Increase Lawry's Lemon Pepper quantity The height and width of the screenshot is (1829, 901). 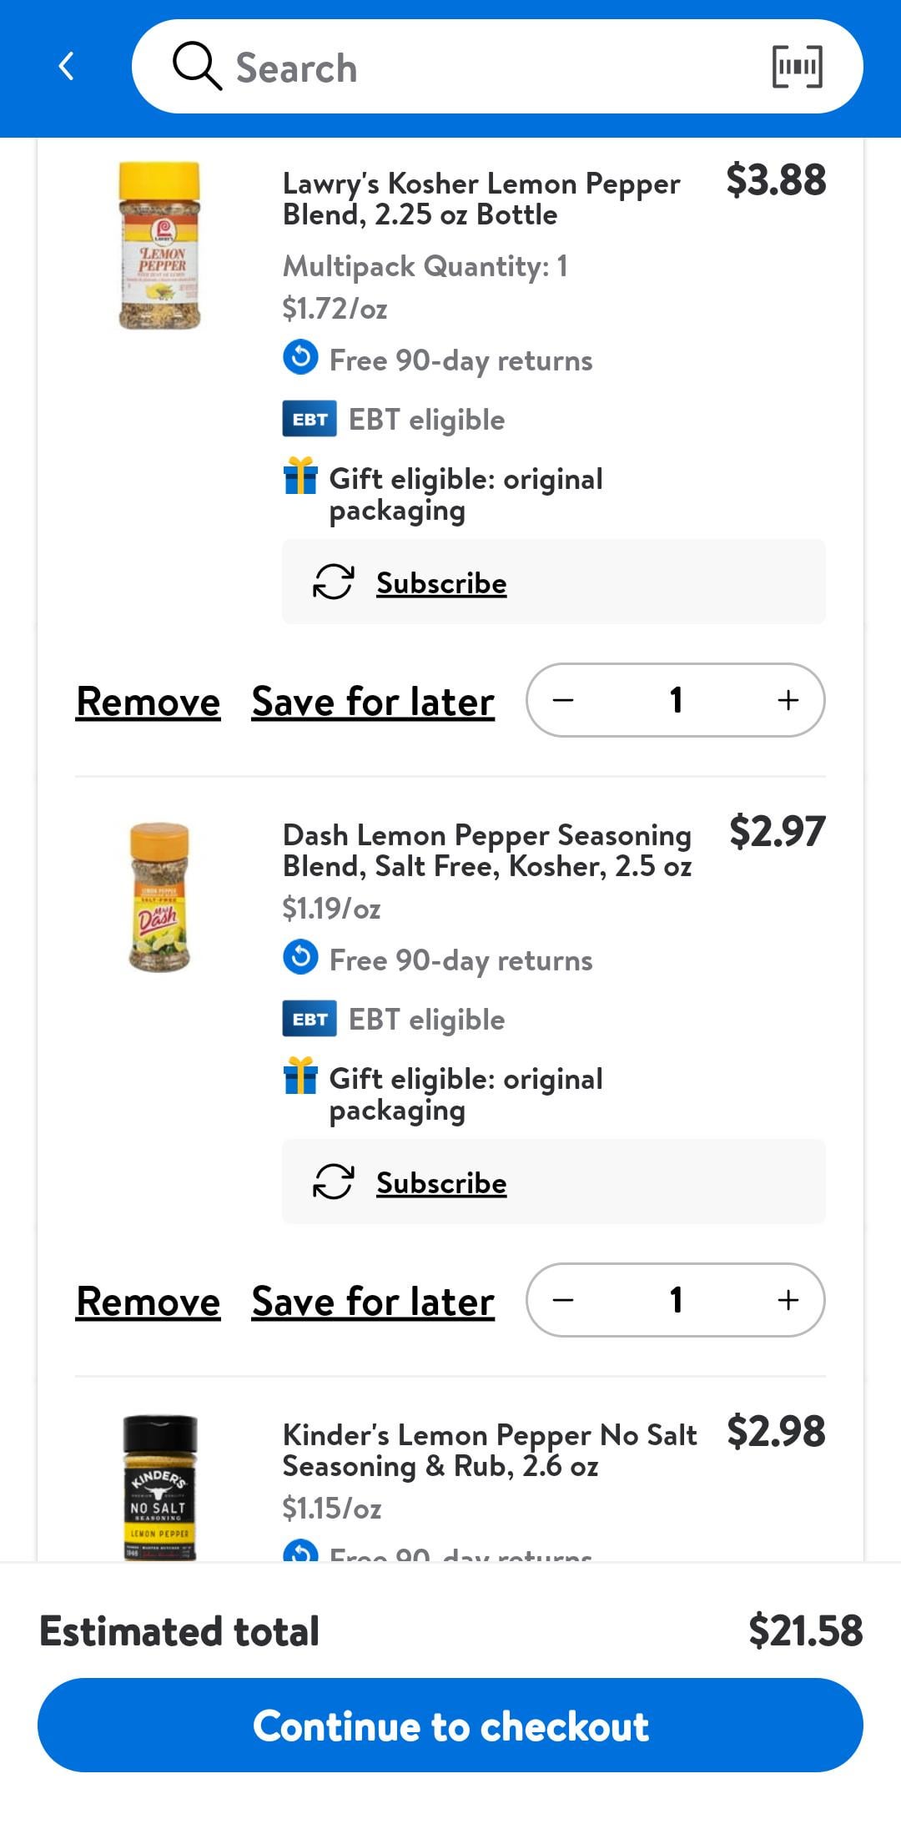[788, 700]
